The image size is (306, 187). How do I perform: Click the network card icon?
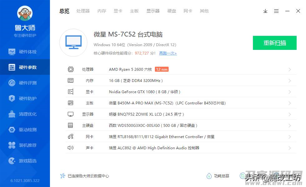(x=71, y=137)
